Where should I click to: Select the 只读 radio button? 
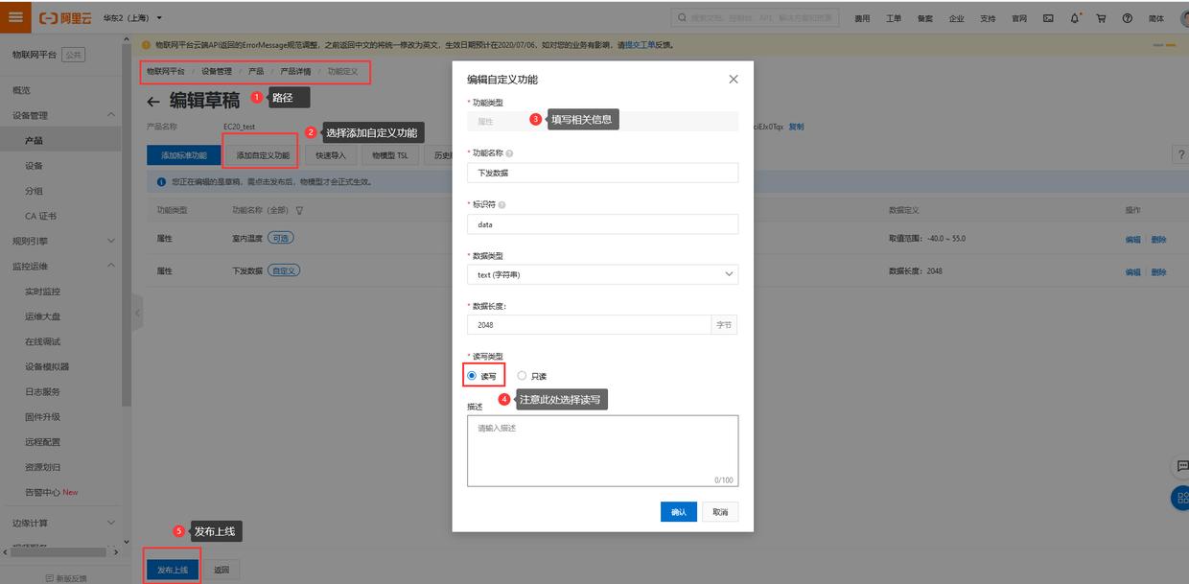pos(522,376)
